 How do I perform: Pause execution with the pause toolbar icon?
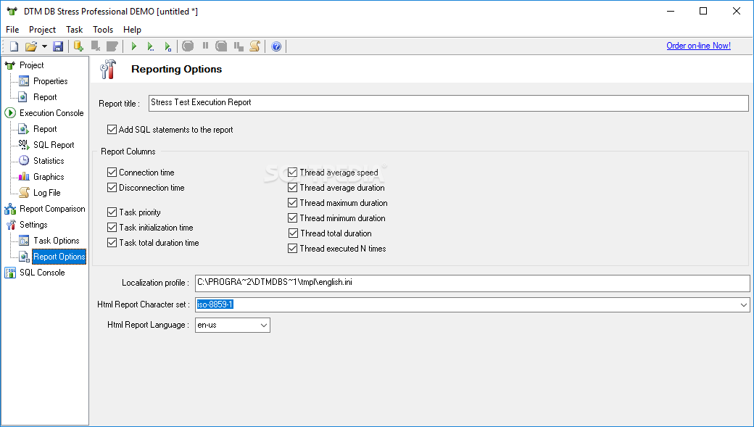(x=205, y=46)
